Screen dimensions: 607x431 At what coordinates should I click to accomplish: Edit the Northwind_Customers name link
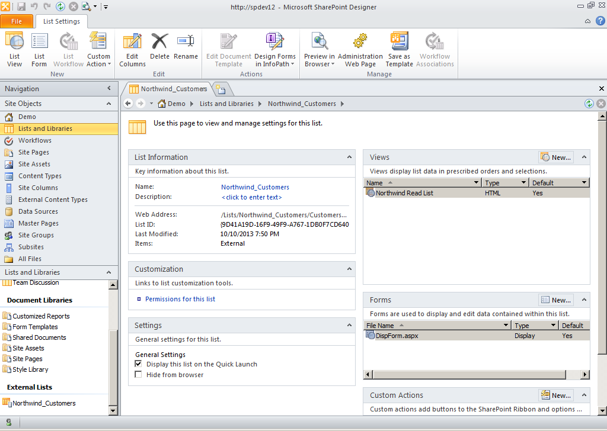click(255, 187)
